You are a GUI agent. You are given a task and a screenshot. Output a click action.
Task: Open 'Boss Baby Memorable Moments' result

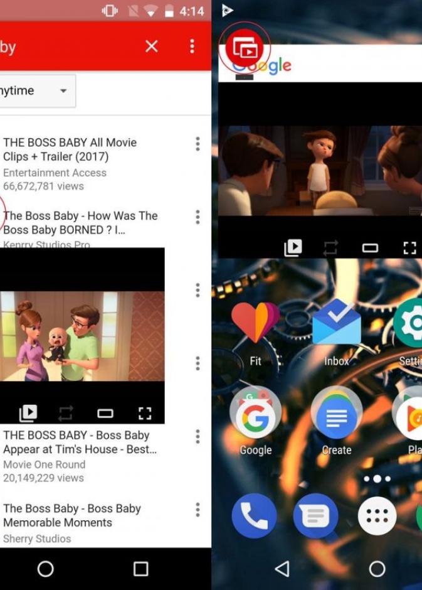(71, 515)
